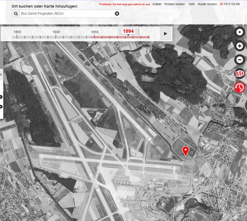This screenshot has height=221, width=247.
Task: Select the 1900 mark on timeline
Action: point(56,32)
